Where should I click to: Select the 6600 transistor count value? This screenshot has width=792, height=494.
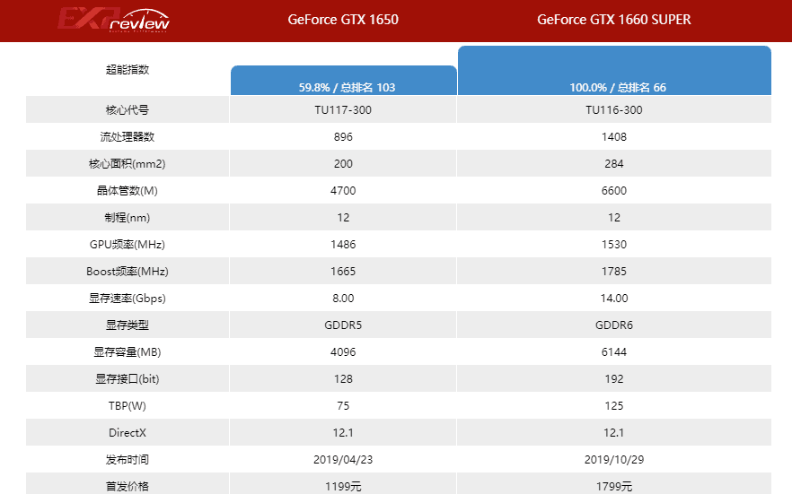point(613,191)
